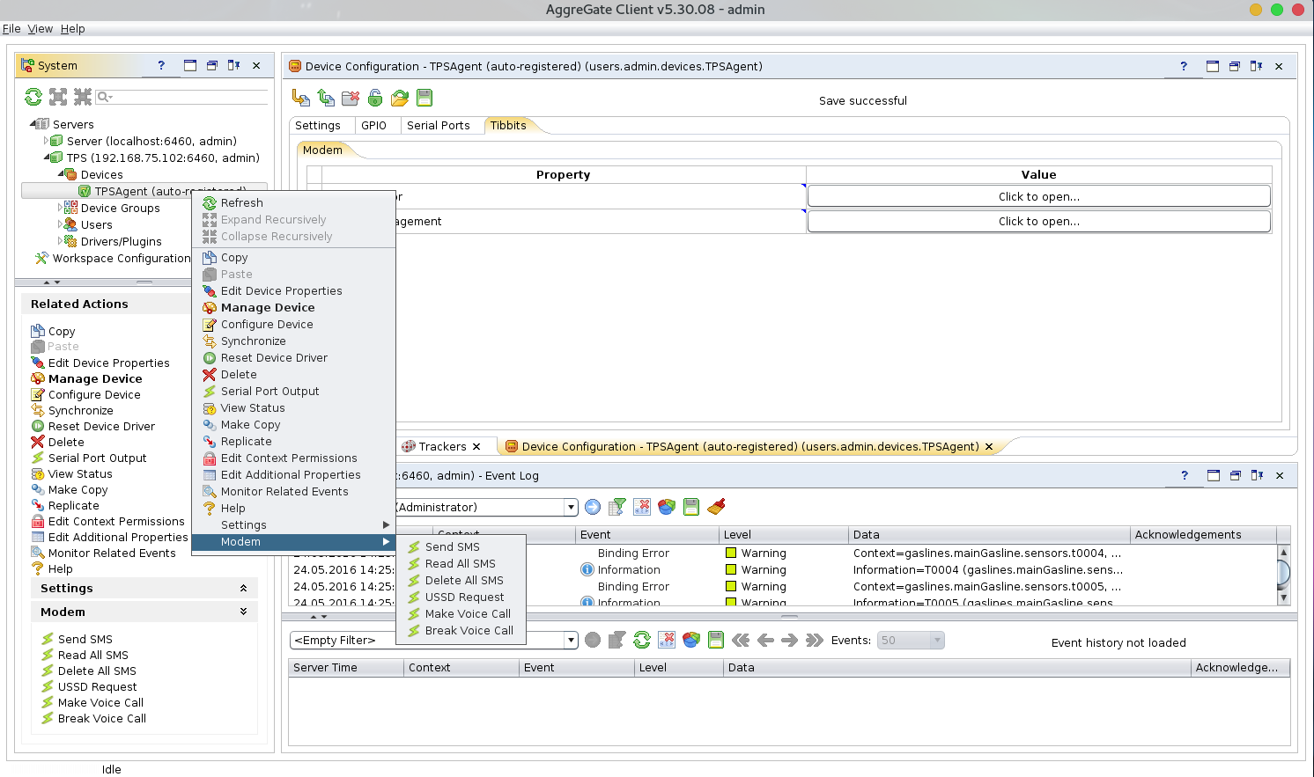
Task: Click first Click to open button
Action: (1038, 196)
